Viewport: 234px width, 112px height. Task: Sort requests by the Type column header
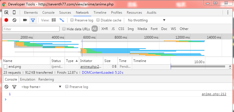(x=72, y=61)
